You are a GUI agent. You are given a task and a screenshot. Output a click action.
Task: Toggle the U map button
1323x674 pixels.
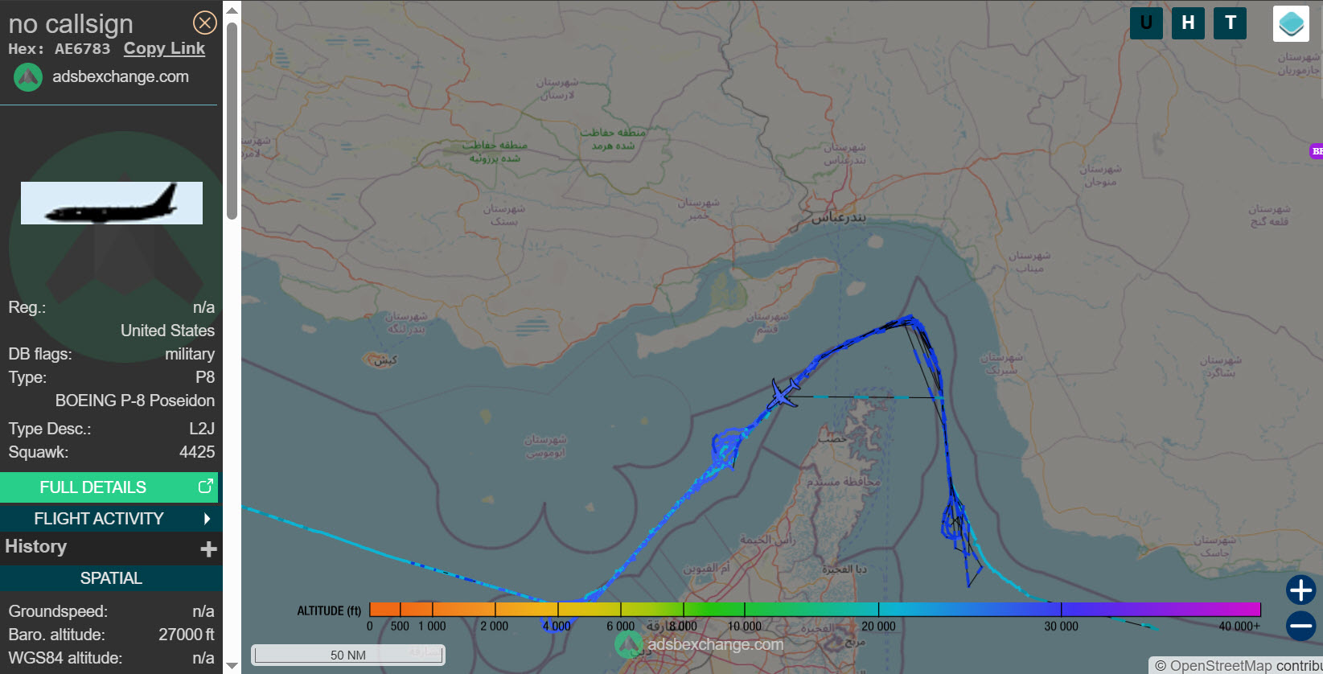click(1146, 23)
